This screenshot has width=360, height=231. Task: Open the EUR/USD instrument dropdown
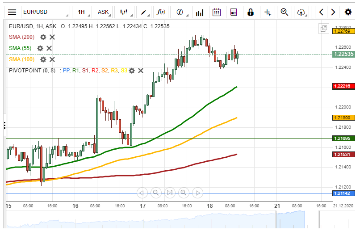[x=46, y=12]
